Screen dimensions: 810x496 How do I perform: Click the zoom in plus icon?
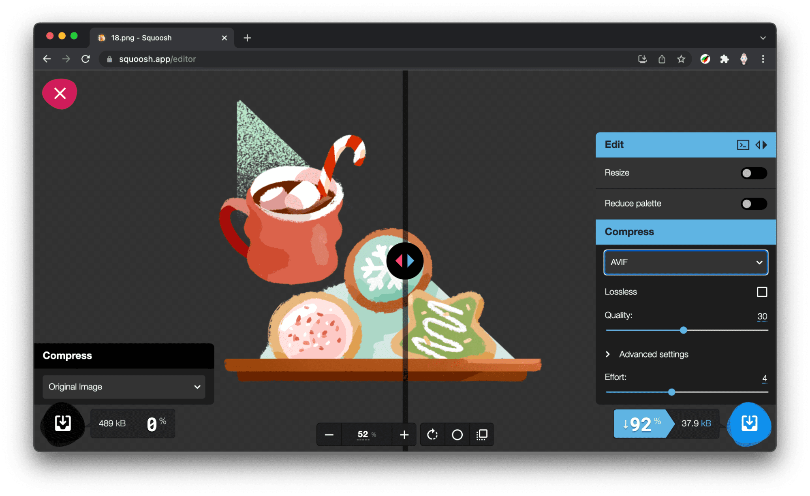404,435
